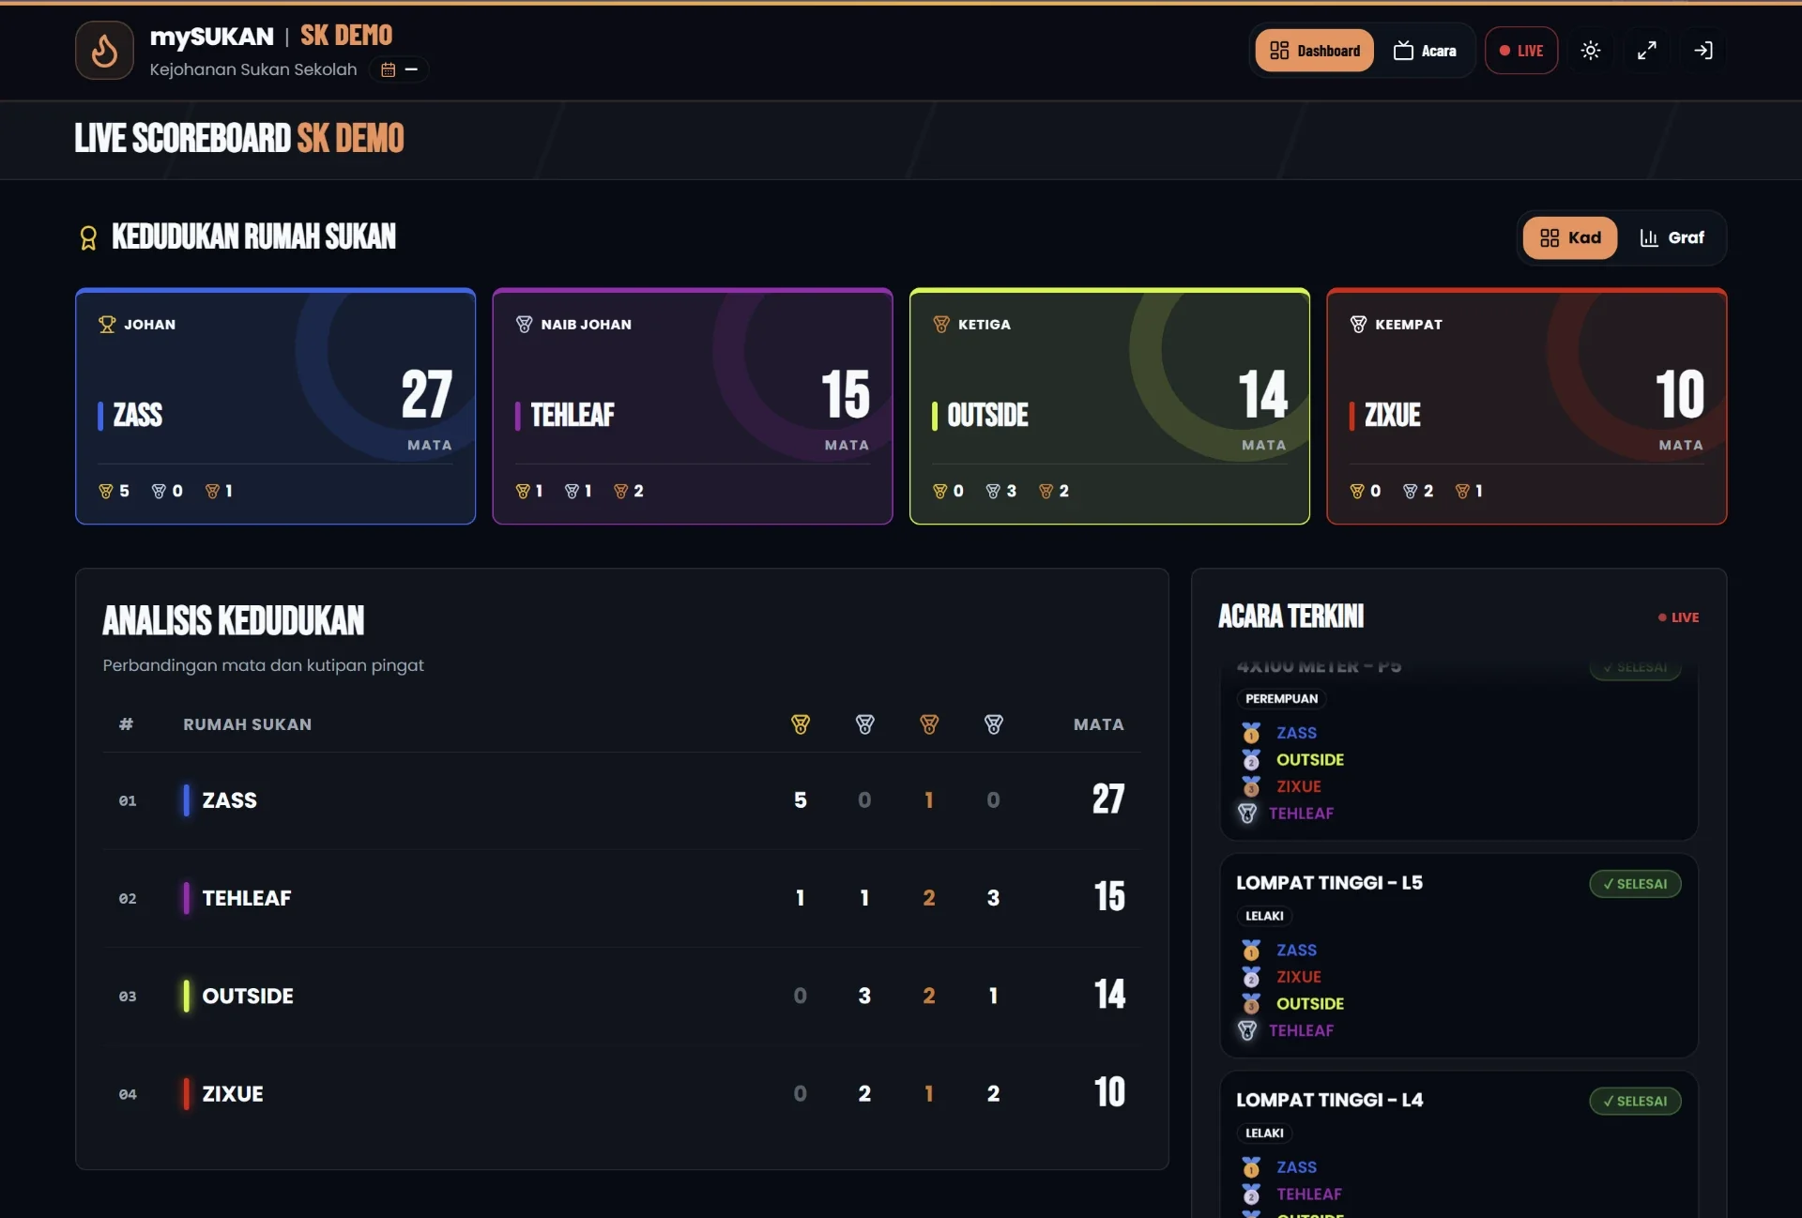Screen dimensions: 1802x1218
Task: Select the KETIGA card for OUTSIDE
Action: click(1109, 406)
